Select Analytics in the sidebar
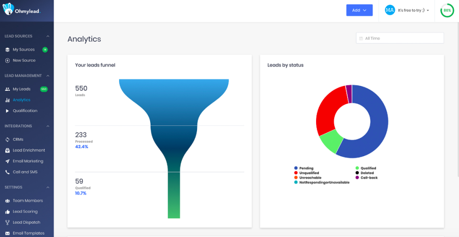This screenshot has width=459, height=237. coord(22,100)
